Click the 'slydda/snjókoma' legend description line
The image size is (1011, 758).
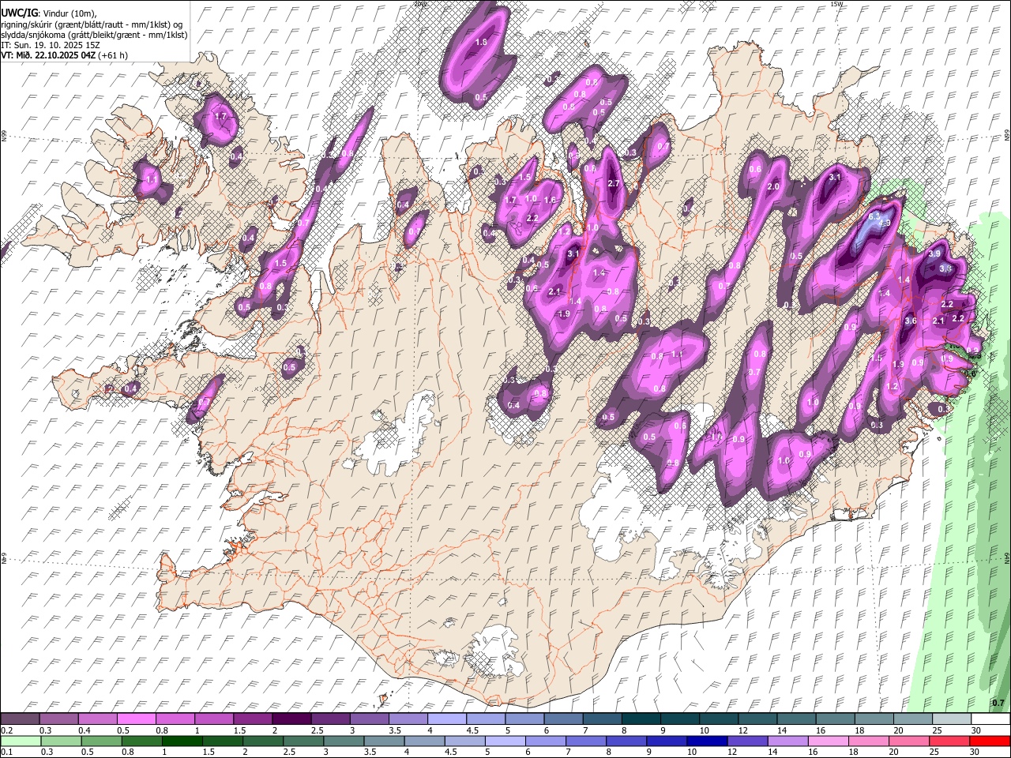[x=94, y=35]
